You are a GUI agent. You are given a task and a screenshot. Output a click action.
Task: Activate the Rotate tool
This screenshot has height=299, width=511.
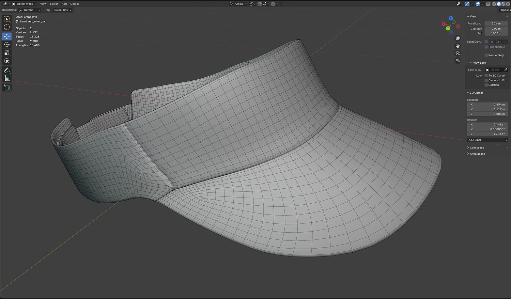7,44
